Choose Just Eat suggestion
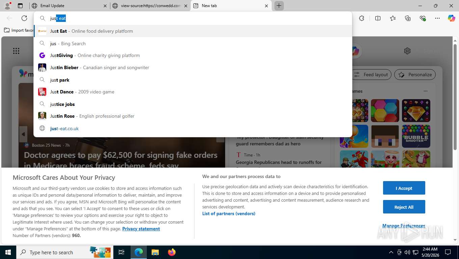Viewport: 459px width, 259px height. point(193,31)
